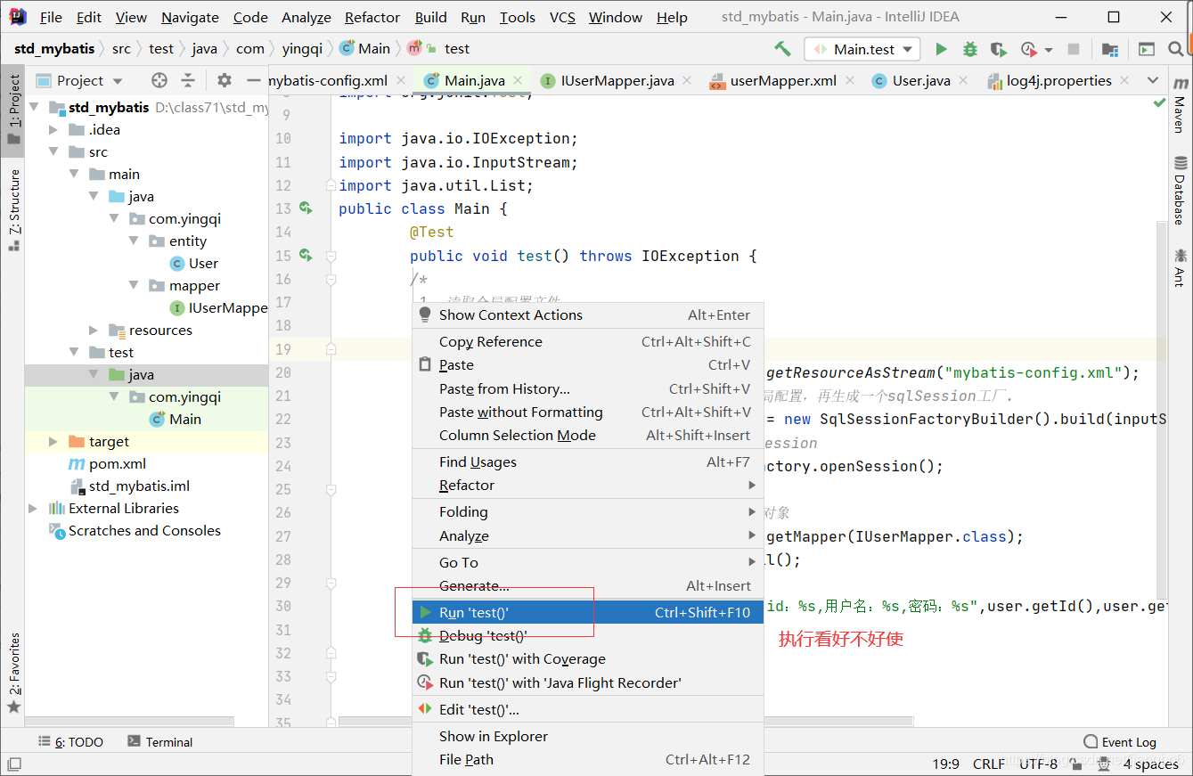Viewport: 1193px width, 776px height.
Task: Click run gutter icon beside test method
Action: point(306,256)
